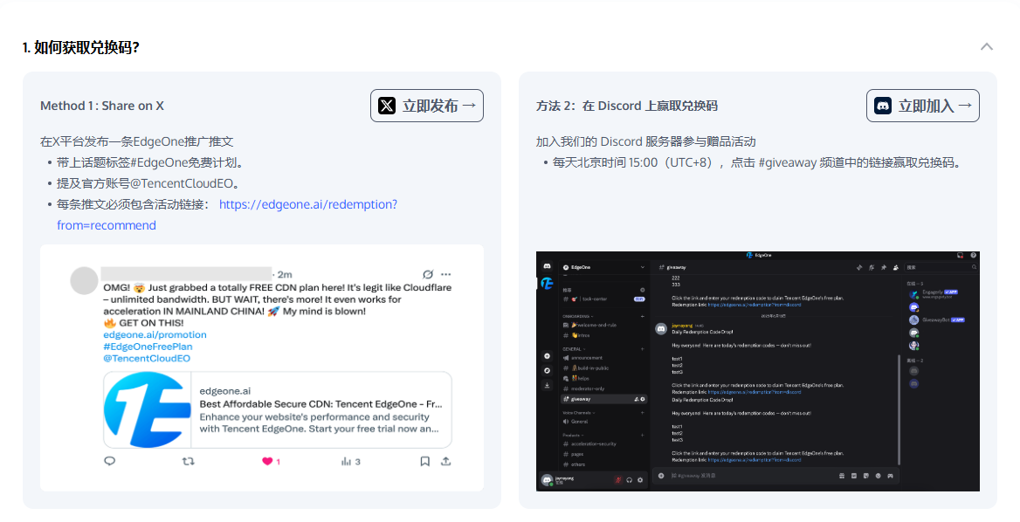Open Discord emoji picker icon

pyautogui.click(x=879, y=476)
